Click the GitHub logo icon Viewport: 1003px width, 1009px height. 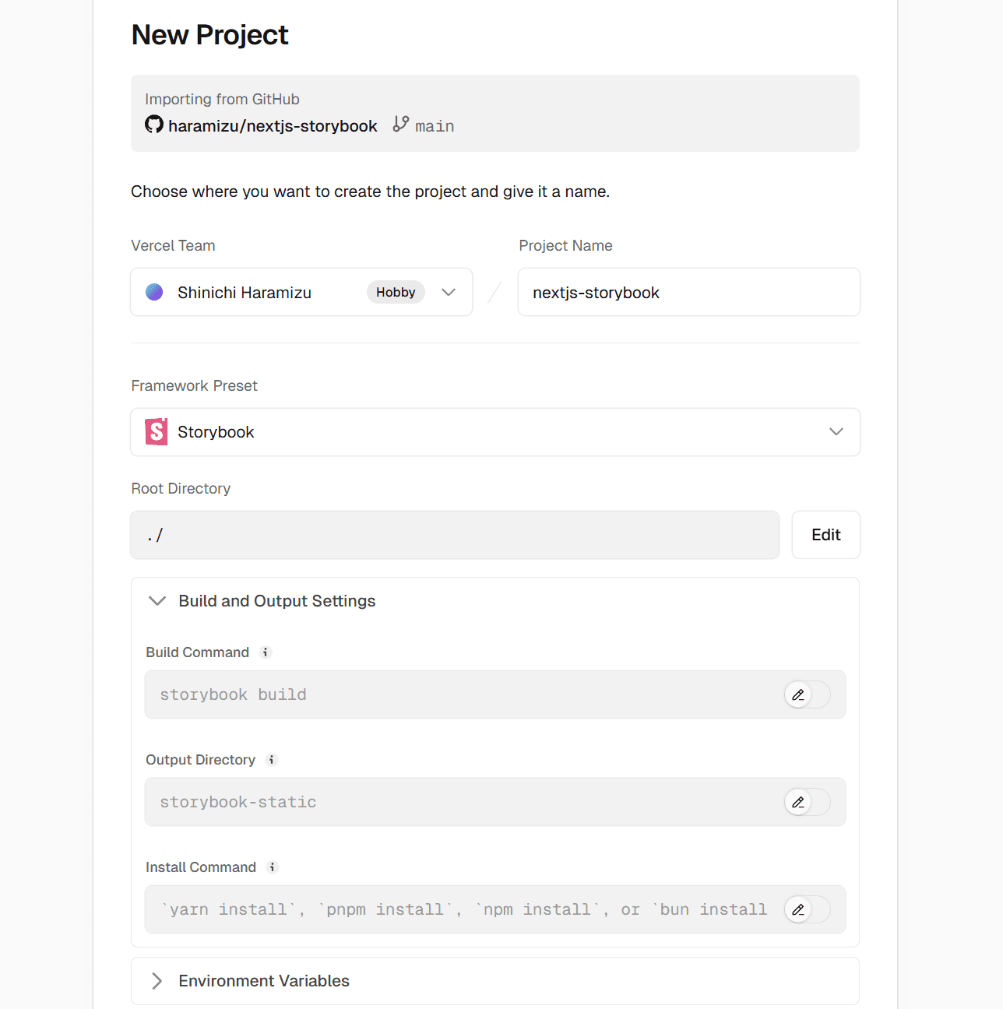154,125
